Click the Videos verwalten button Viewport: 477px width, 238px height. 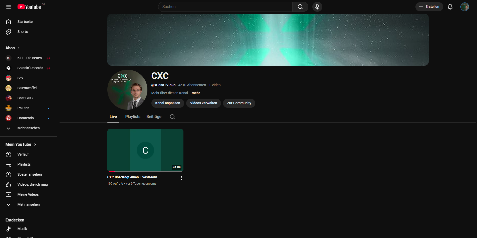click(x=203, y=103)
